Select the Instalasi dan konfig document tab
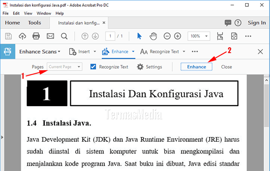The height and width of the screenshot is (171, 270). click(x=79, y=23)
